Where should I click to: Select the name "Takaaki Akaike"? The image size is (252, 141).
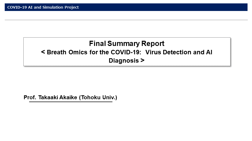pyautogui.click(x=58, y=97)
